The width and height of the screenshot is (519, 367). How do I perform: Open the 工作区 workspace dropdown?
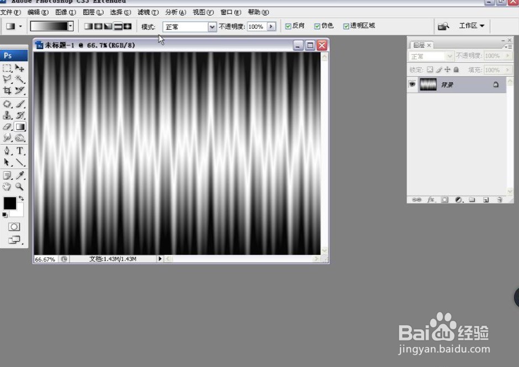coord(472,25)
